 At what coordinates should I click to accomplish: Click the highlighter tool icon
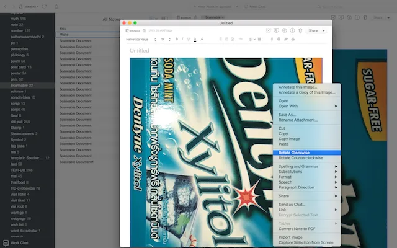coord(203,39)
